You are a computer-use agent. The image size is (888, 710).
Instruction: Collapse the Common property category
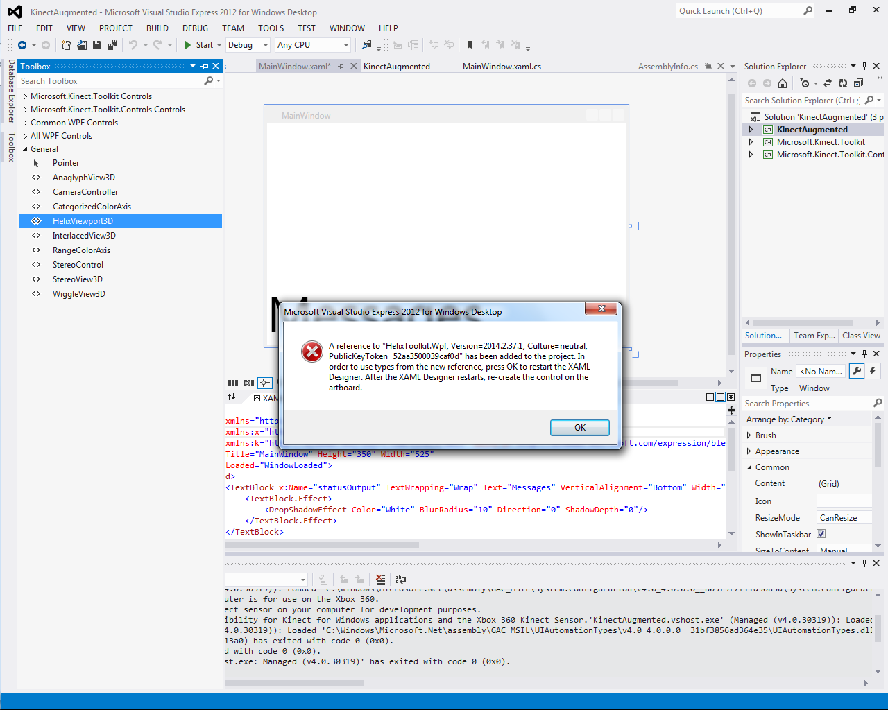[749, 467]
